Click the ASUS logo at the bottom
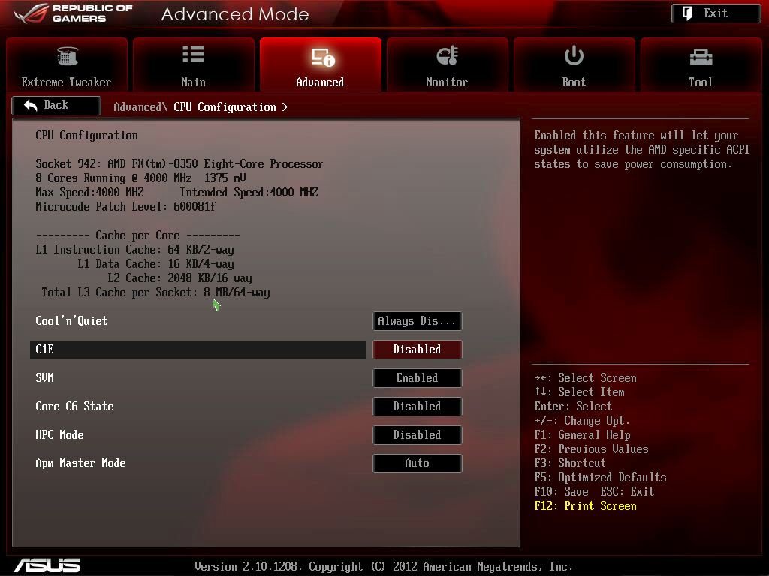Viewport: 769px width, 576px height. click(47, 565)
